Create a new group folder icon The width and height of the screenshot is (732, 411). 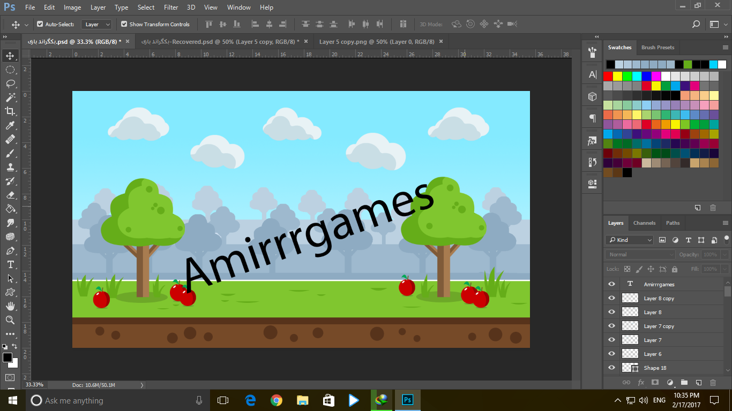(684, 383)
